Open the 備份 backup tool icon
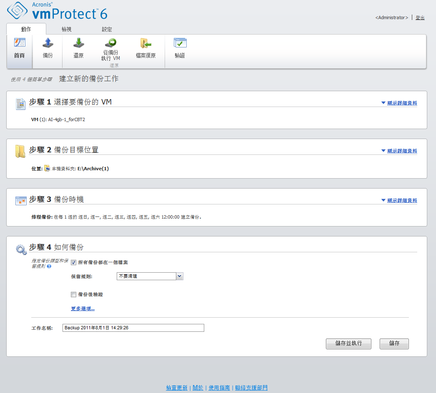This screenshot has width=436, height=393. 48,43
